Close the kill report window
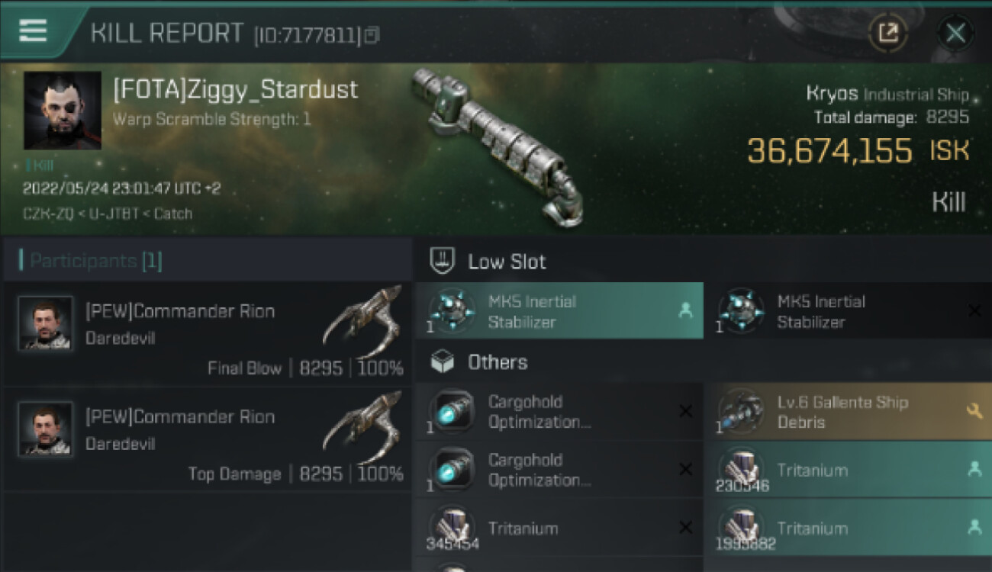 [x=955, y=33]
